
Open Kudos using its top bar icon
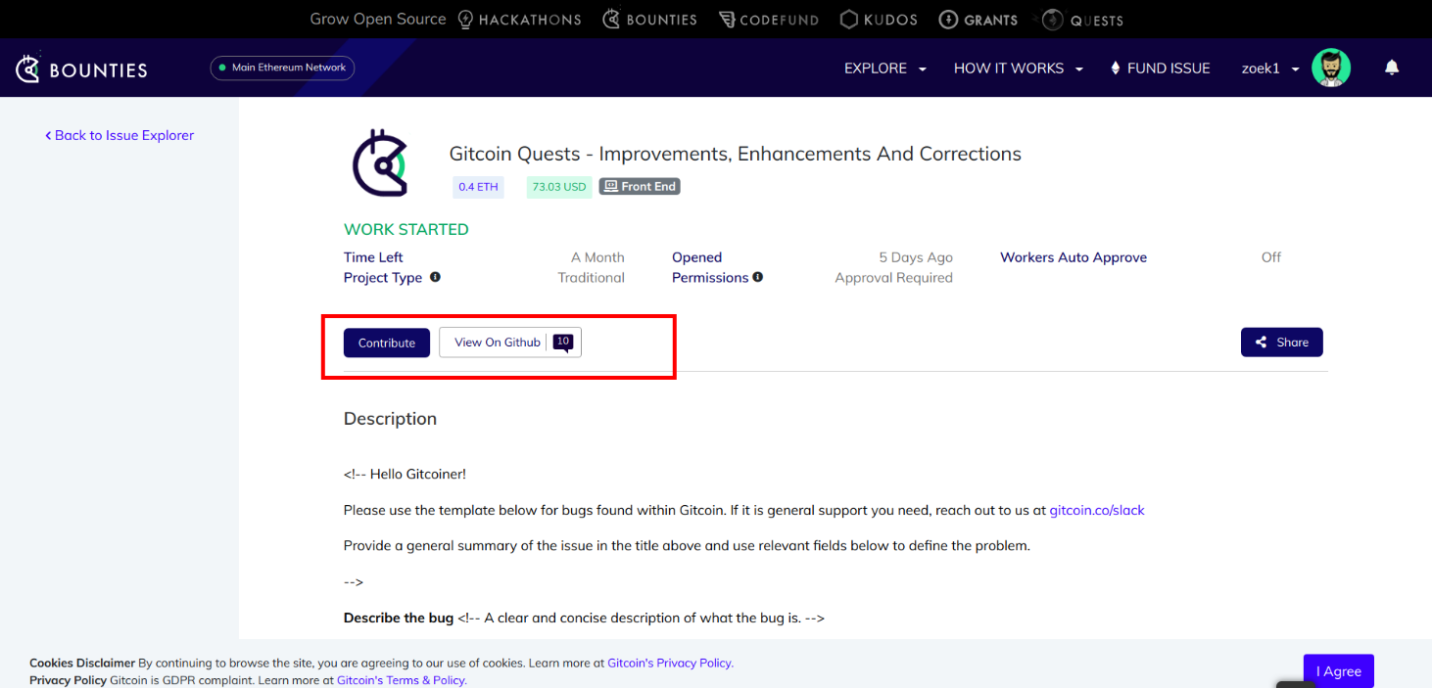click(847, 19)
